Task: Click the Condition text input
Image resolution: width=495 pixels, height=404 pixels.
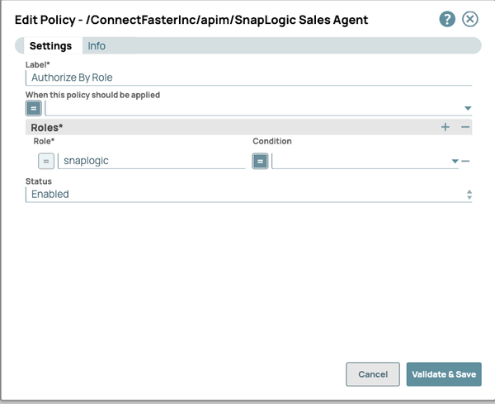Action: tap(360, 161)
